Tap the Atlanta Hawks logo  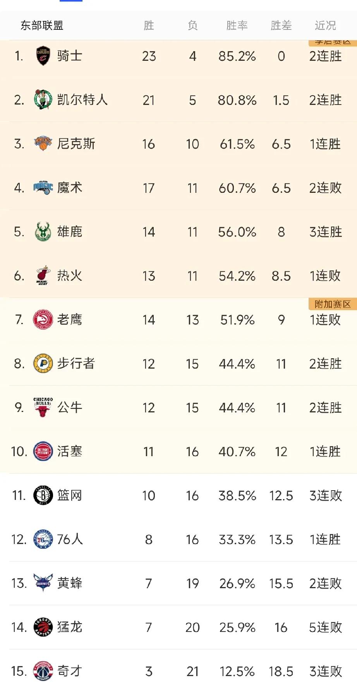coord(43,319)
